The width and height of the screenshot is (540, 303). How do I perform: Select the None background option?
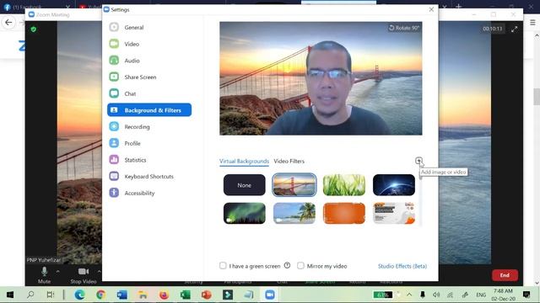[x=244, y=185]
